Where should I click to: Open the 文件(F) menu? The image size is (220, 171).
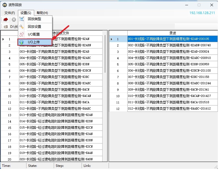pos(10,13)
